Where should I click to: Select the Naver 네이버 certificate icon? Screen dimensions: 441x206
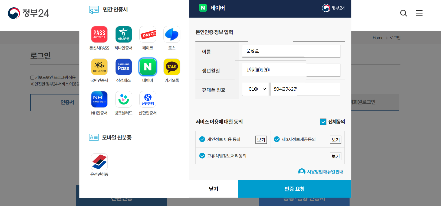pos(148,67)
